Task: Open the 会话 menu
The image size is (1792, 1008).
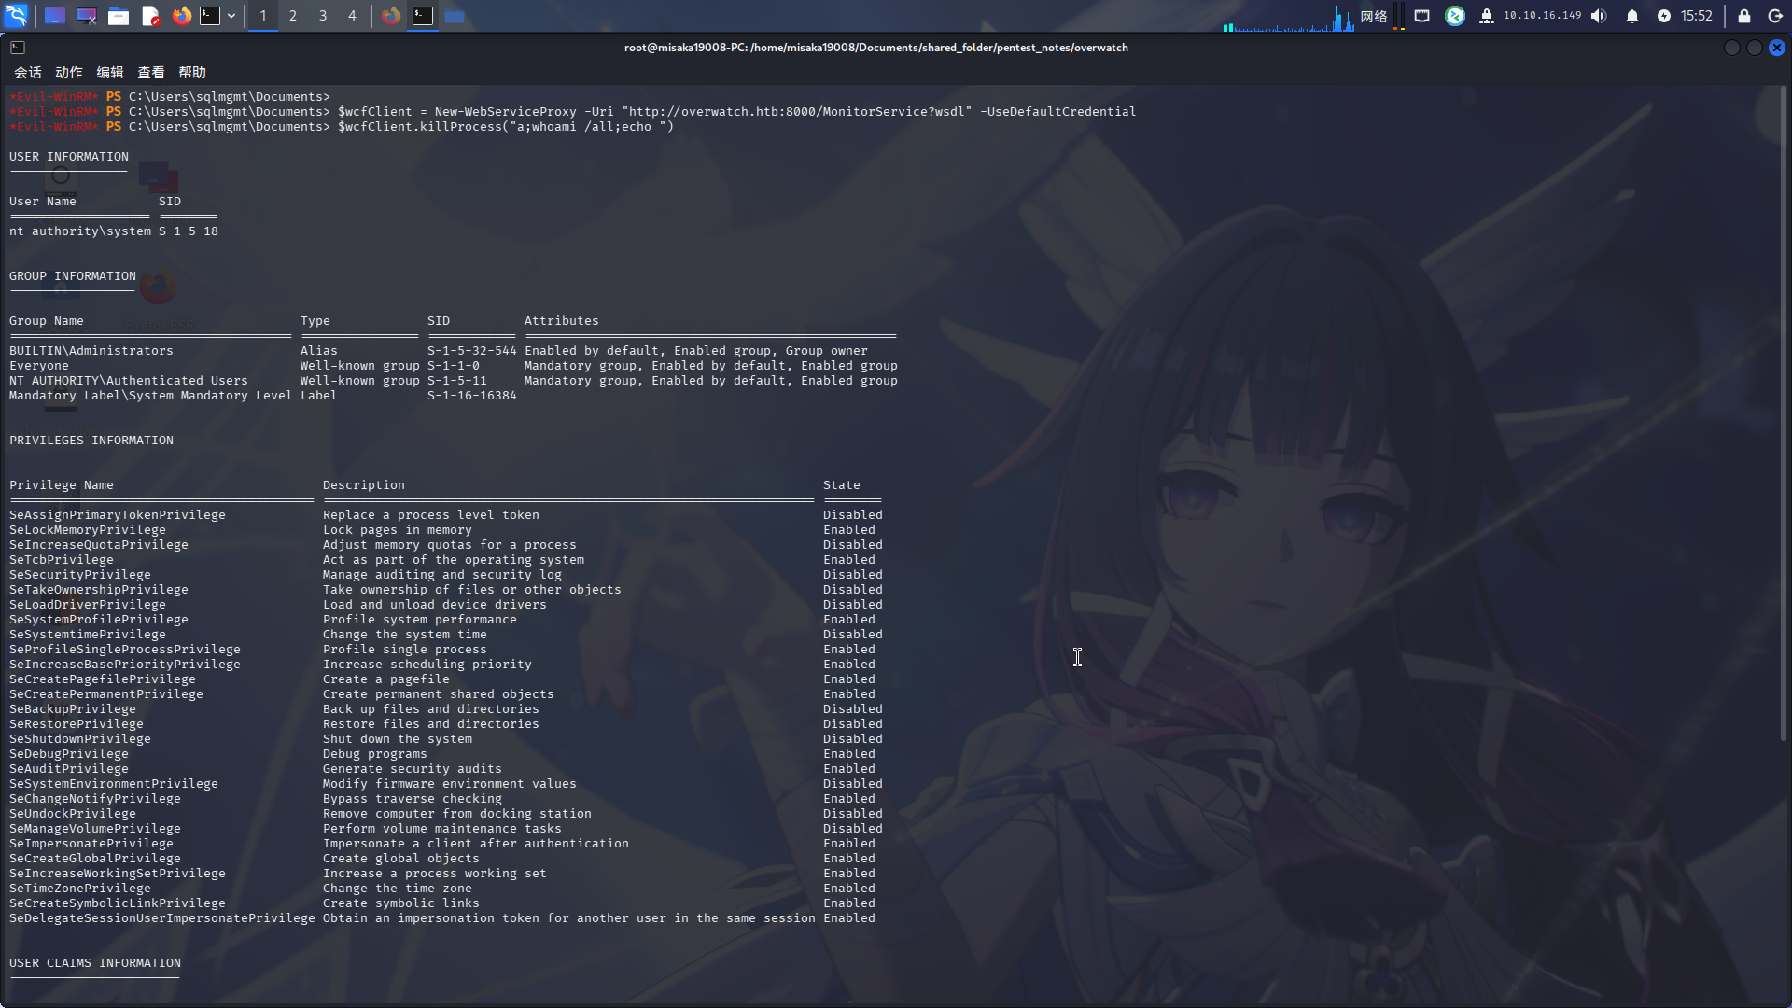Action: pyautogui.click(x=27, y=73)
